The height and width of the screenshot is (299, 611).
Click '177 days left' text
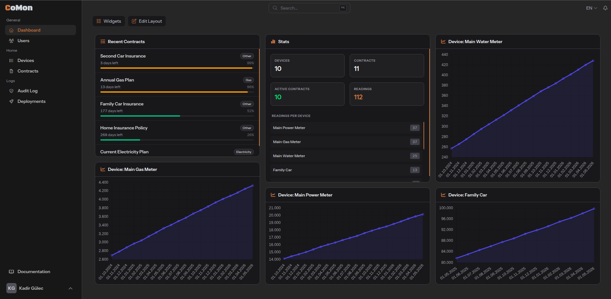point(111,111)
